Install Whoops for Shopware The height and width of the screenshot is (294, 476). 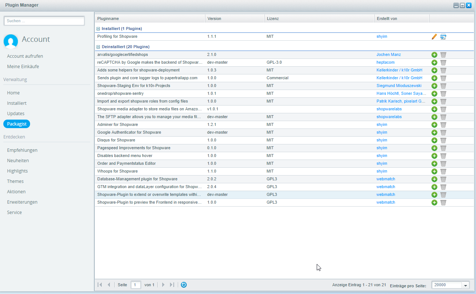pos(434,171)
